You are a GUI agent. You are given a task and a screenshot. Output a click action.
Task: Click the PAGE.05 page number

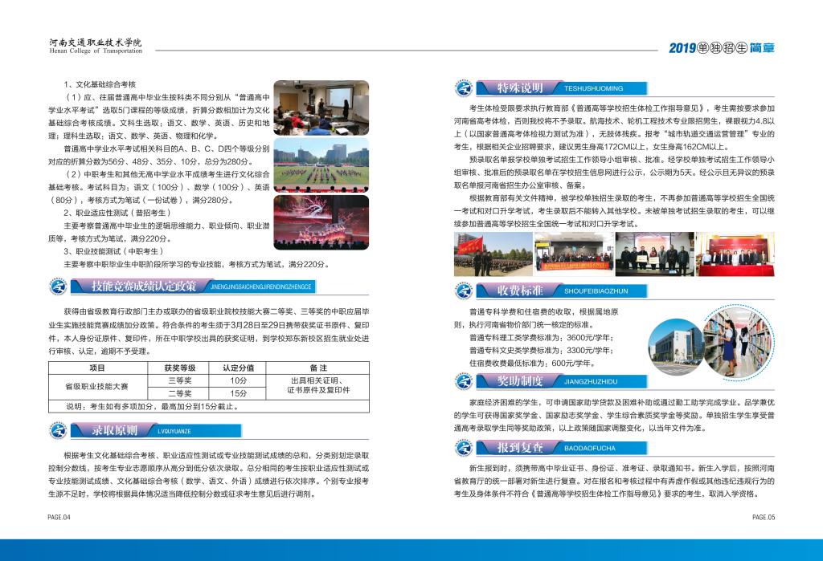point(763,518)
